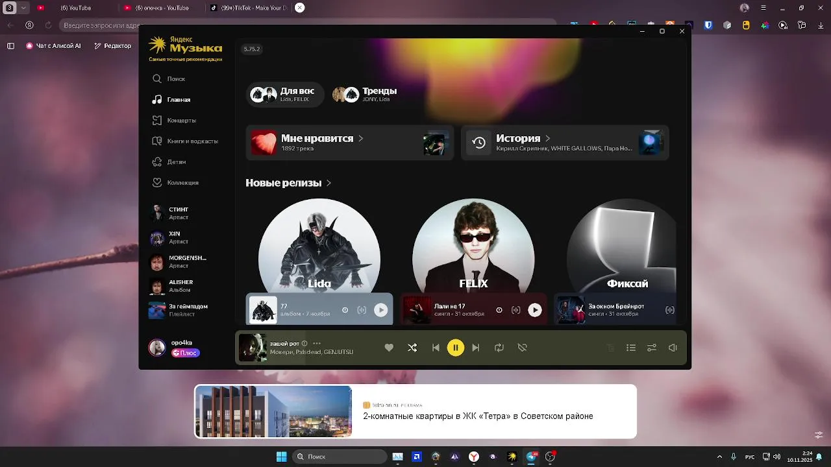This screenshot has width=831, height=467.
Task: Click the Плюс subscription badge
Action: (x=186, y=353)
